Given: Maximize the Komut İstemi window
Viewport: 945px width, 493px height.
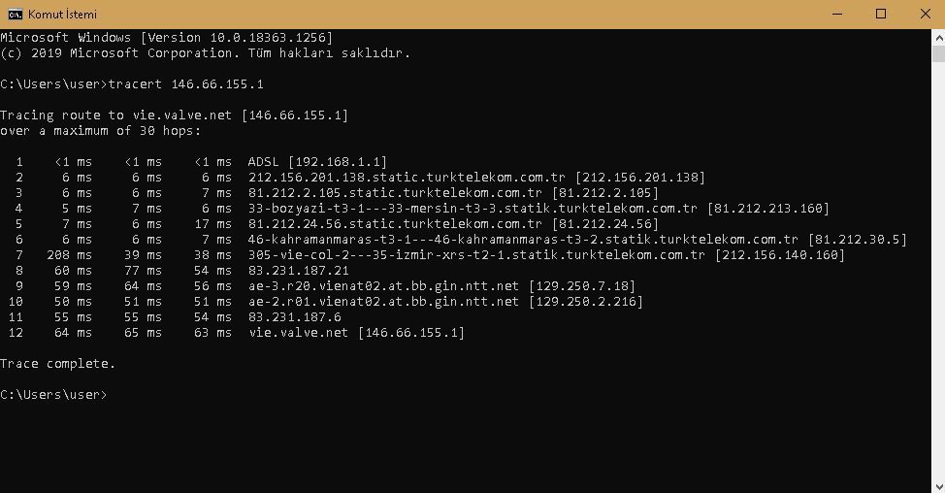Looking at the screenshot, I should (x=881, y=14).
